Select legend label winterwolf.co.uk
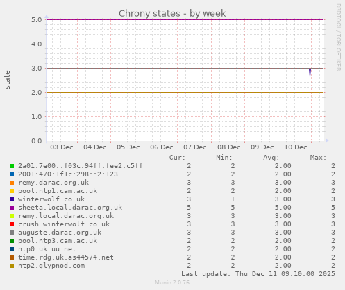Image resolution: width=345 pixels, height=290 pixels. pyautogui.click(x=51, y=199)
